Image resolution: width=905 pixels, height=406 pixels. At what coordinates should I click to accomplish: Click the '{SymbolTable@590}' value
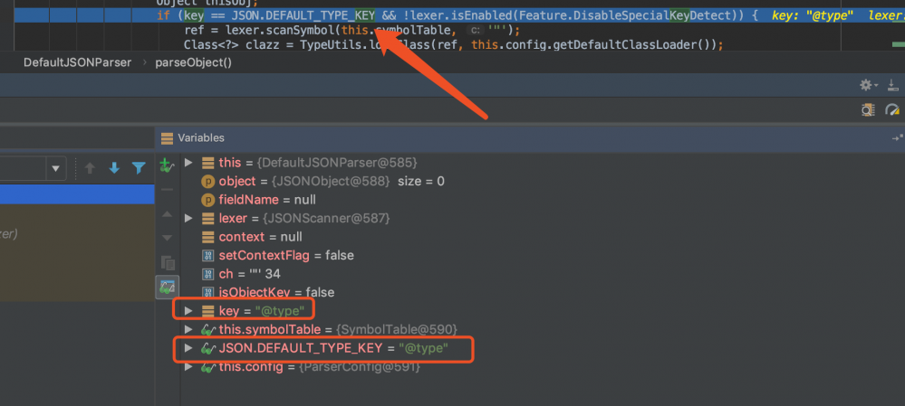pyautogui.click(x=397, y=329)
